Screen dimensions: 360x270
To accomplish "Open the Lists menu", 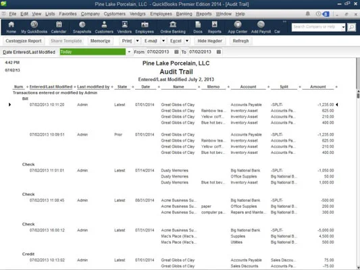I will pos(50,13).
